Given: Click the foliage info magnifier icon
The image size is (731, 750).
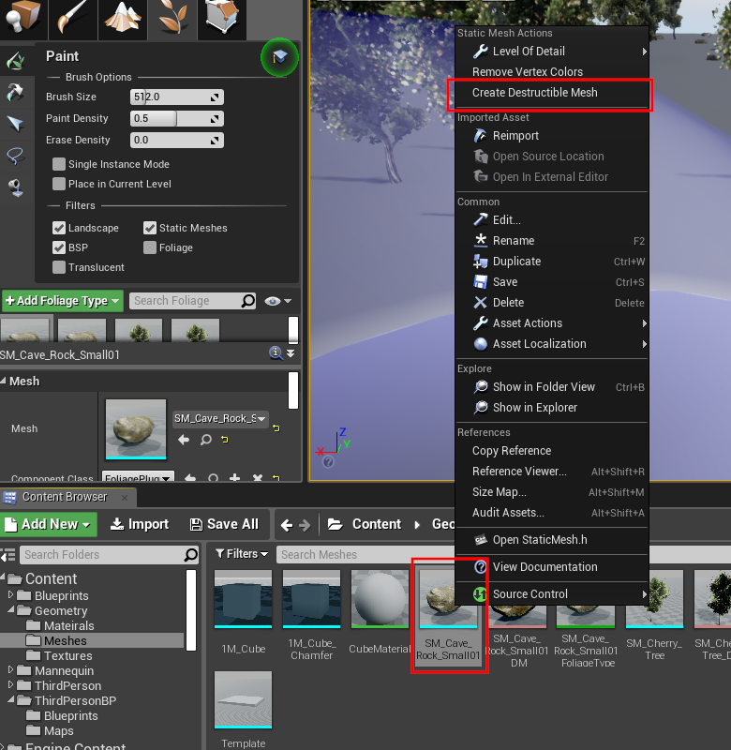Looking at the screenshot, I should [x=276, y=353].
